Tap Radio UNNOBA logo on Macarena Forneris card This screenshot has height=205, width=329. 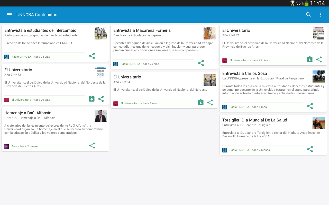point(116,64)
